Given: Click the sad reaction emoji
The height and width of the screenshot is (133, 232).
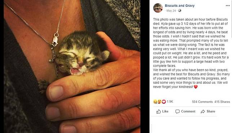Looking at the screenshot, I should click(x=155, y=102).
